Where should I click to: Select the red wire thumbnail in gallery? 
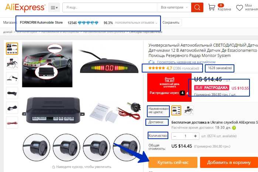[x=12, y=123]
